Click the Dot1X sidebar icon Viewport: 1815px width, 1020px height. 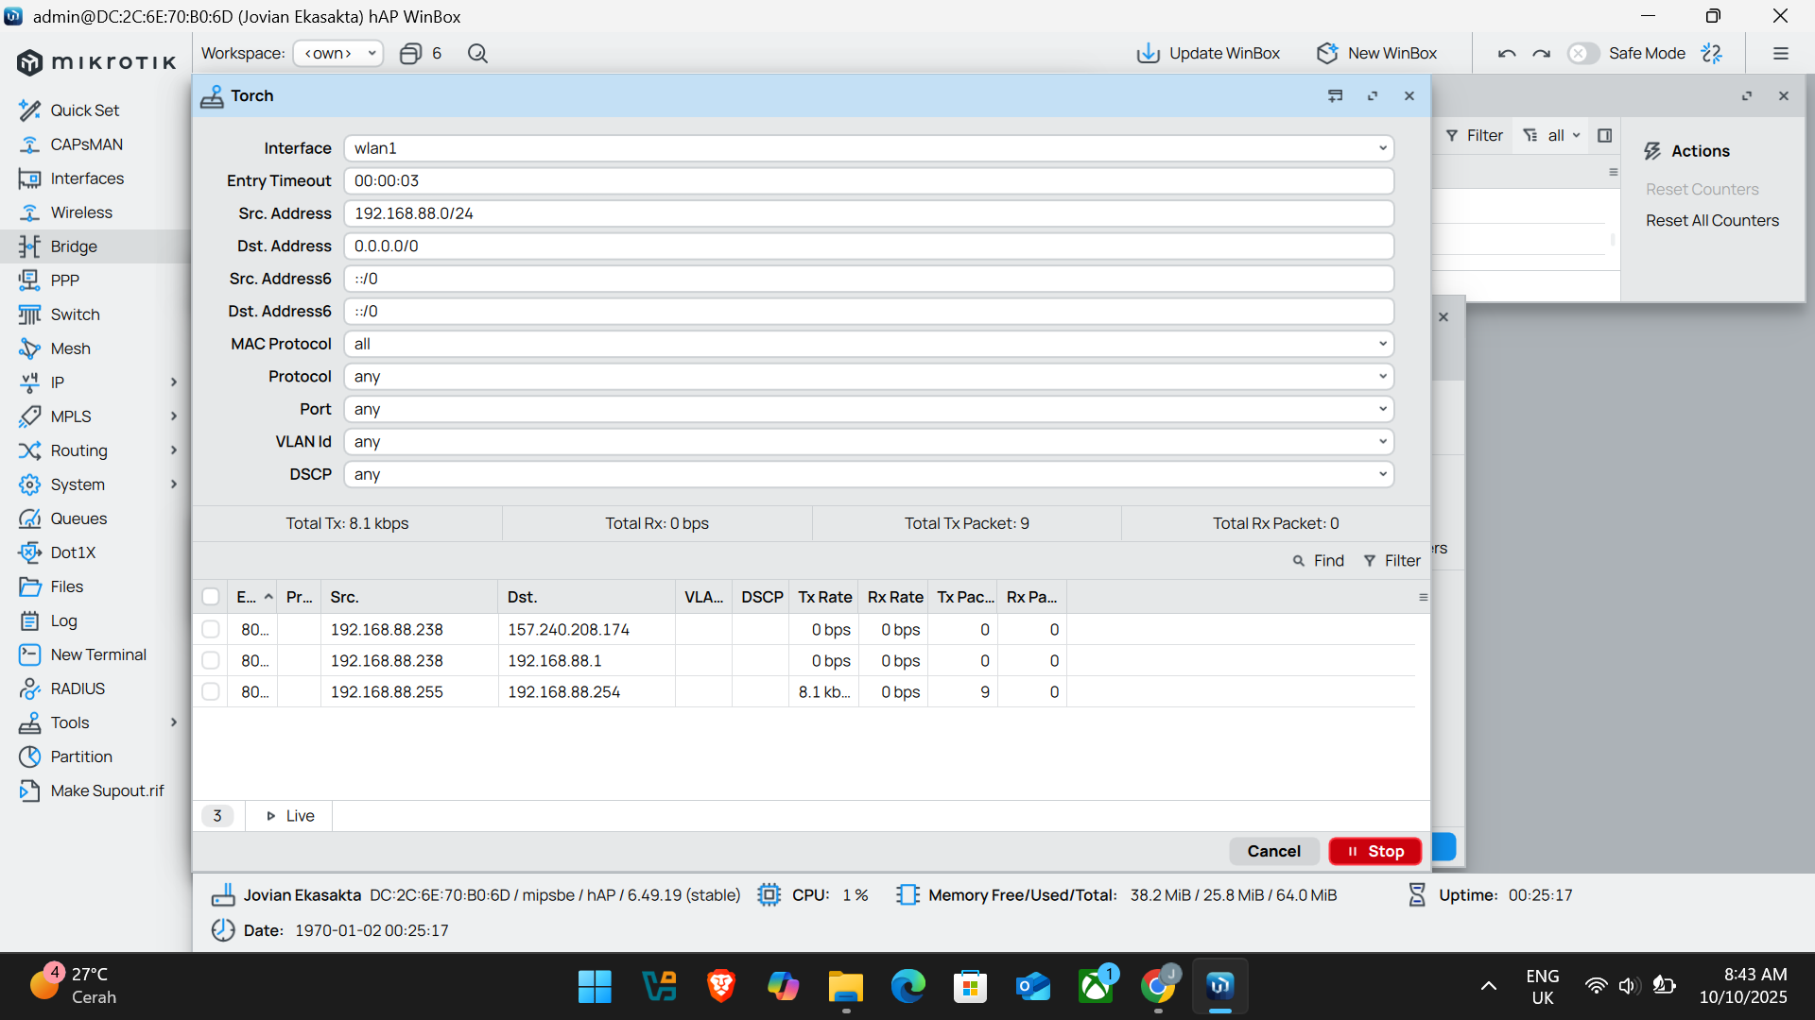tap(29, 552)
